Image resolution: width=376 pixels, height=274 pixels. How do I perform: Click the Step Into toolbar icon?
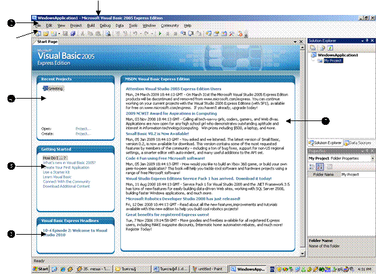[183, 33]
